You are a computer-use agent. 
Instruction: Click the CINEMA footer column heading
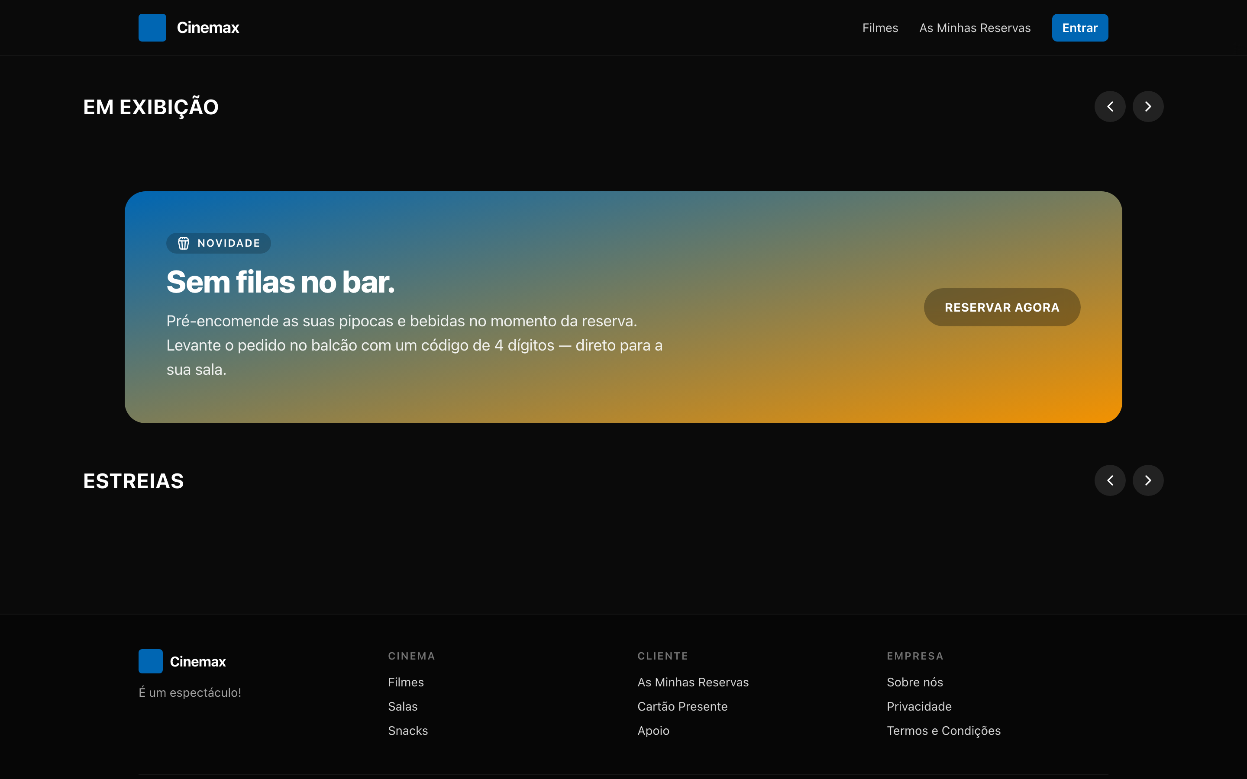411,656
